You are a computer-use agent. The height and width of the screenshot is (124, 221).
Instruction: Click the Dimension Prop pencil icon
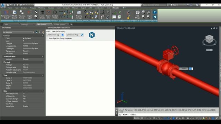pos(82,35)
